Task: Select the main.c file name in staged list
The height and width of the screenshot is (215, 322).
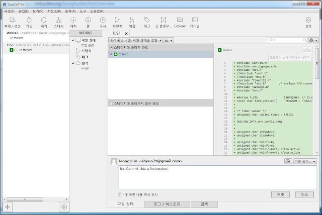Action: coord(123,54)
